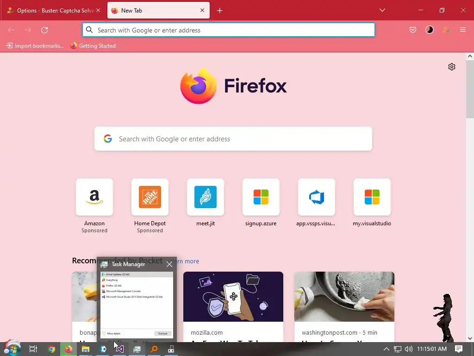The height and width of the screenshot is (356, 474).
Task: Open Visual Studio from the taskbar
Action: [x=120, y=349]
